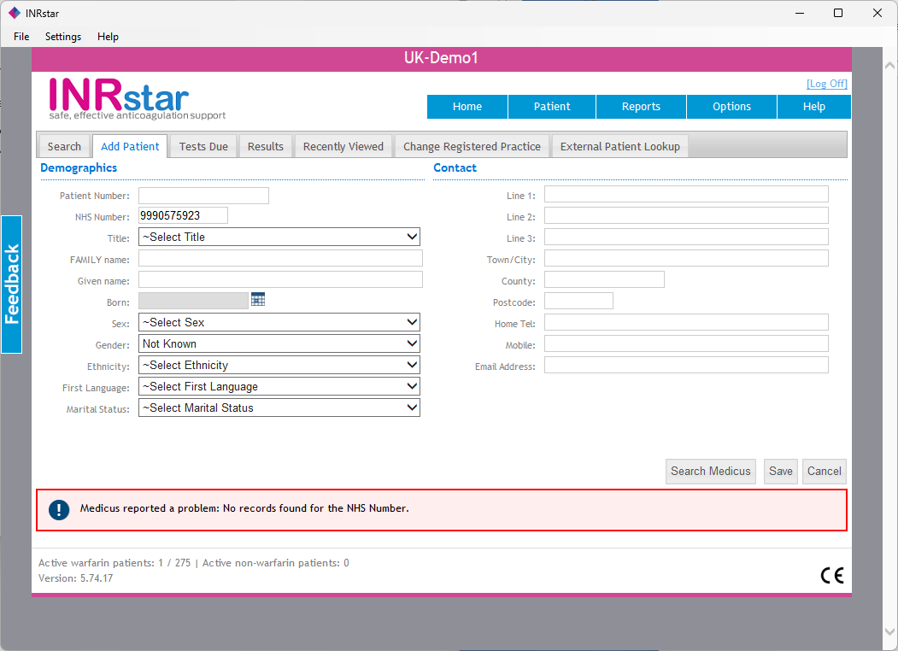Click the blue exclamation alert icon

59,509
